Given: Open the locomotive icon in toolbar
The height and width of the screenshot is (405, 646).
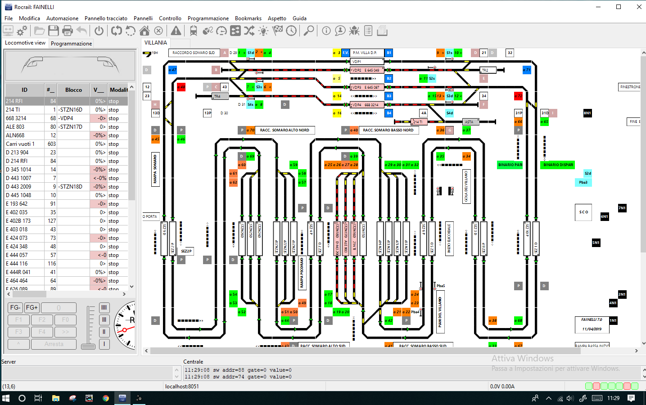Looking at the screenshot, I should [194, 31].
